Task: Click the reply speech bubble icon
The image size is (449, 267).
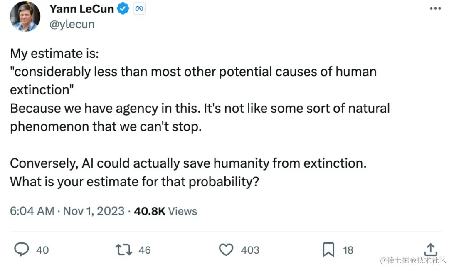Action: [21, 250]
